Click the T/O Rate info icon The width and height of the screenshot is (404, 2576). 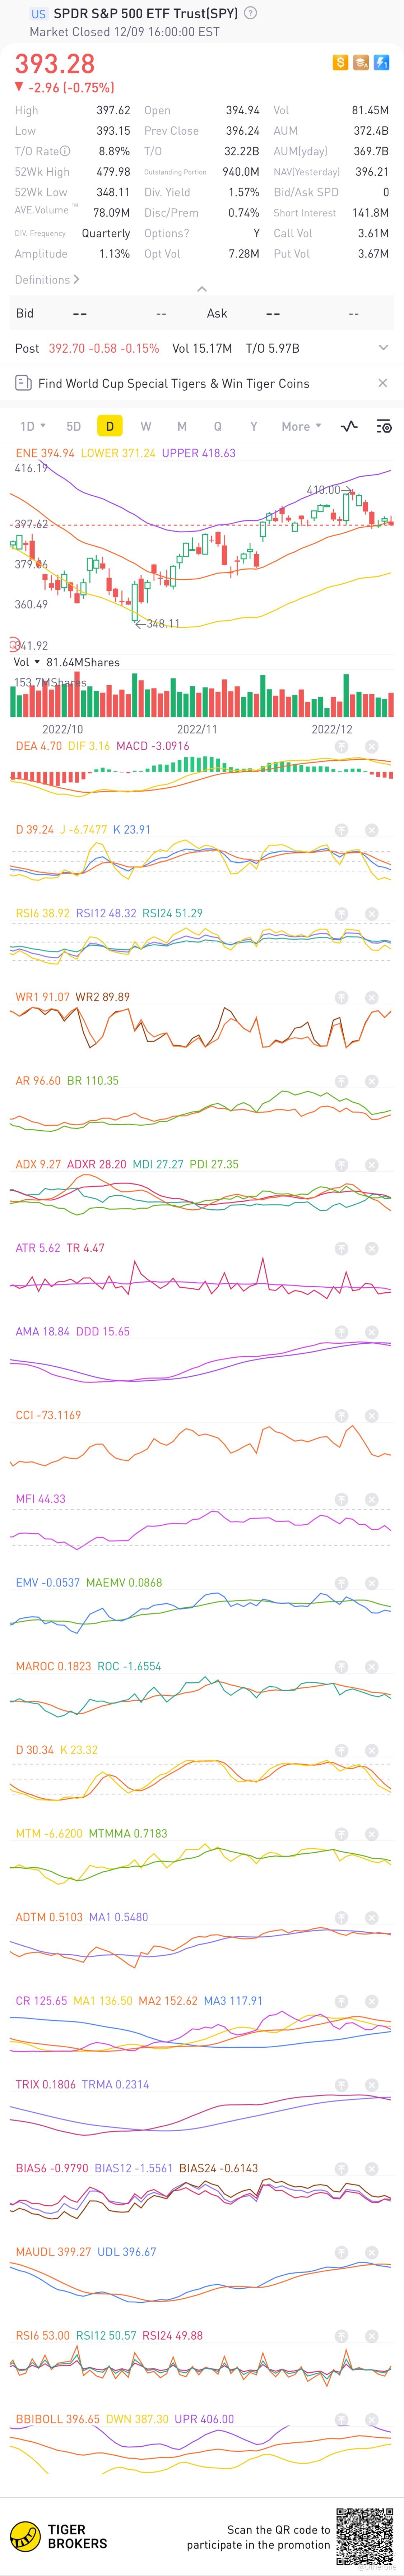click(65, 151)
